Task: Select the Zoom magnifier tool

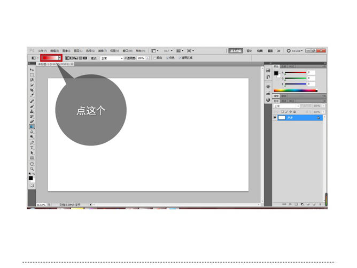Action: (x=32, y=168)
